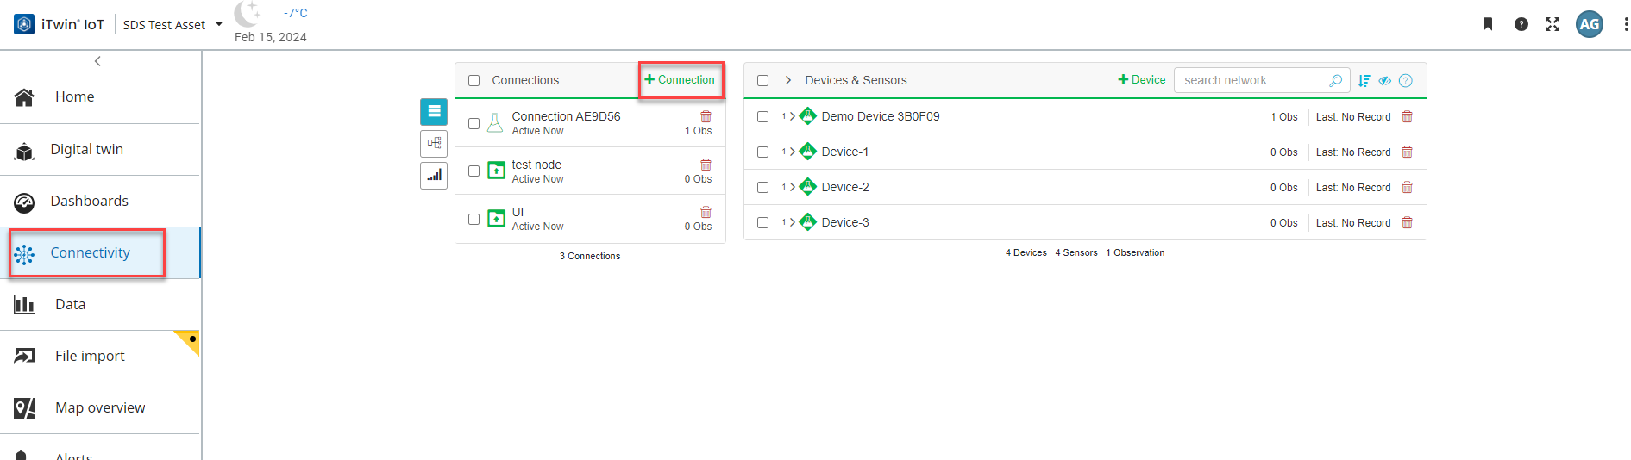
Task: Delete Connection AE9D56 with trash icon
Action: point(706,116)
